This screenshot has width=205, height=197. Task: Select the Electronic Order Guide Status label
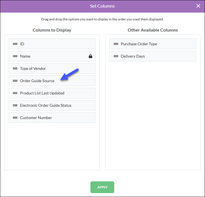pos(46,105)
